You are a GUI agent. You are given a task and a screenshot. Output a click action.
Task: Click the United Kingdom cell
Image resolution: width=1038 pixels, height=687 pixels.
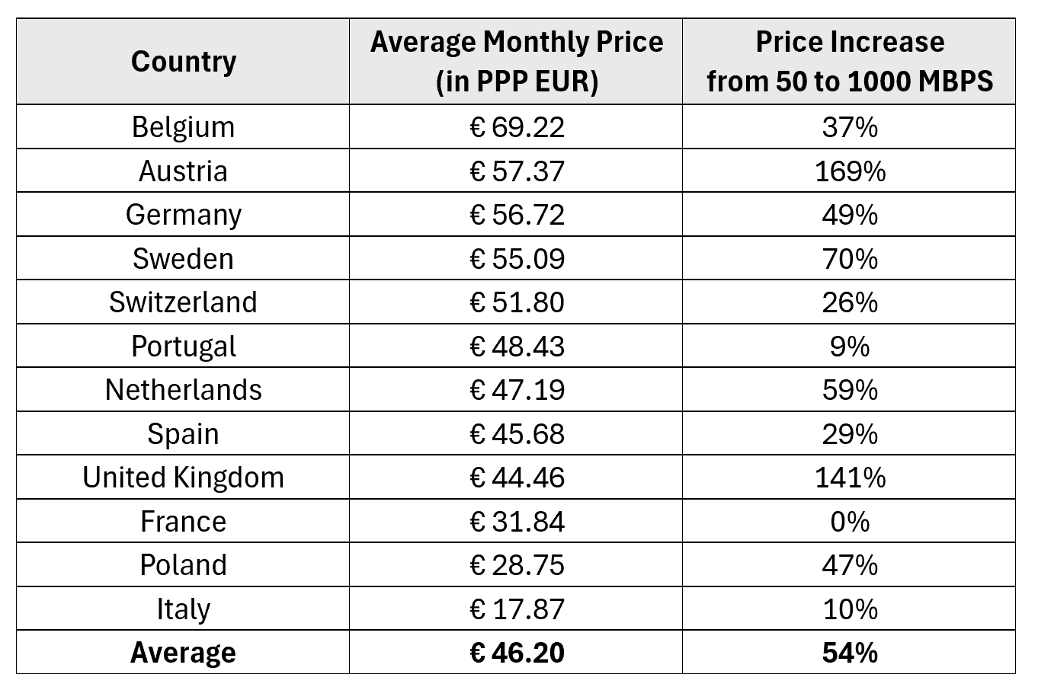(x=183, y=477)
